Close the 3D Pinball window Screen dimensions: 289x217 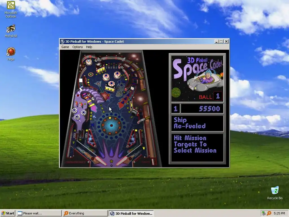226,42
